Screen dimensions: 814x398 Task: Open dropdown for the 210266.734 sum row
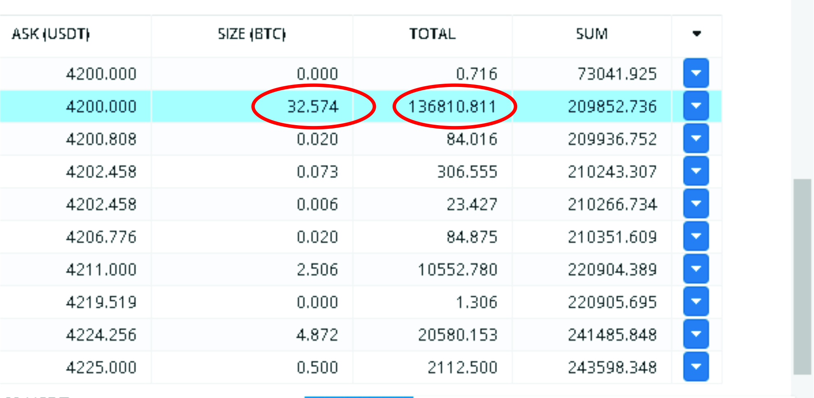click(696, 204)
